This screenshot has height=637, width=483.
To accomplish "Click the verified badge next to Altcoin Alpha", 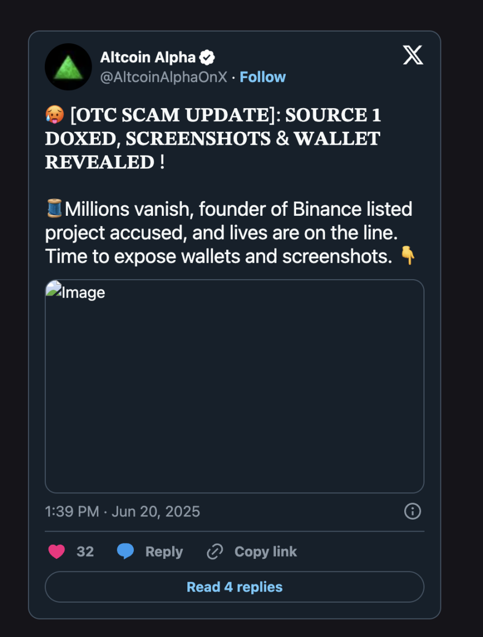I will tap(207, 56).
